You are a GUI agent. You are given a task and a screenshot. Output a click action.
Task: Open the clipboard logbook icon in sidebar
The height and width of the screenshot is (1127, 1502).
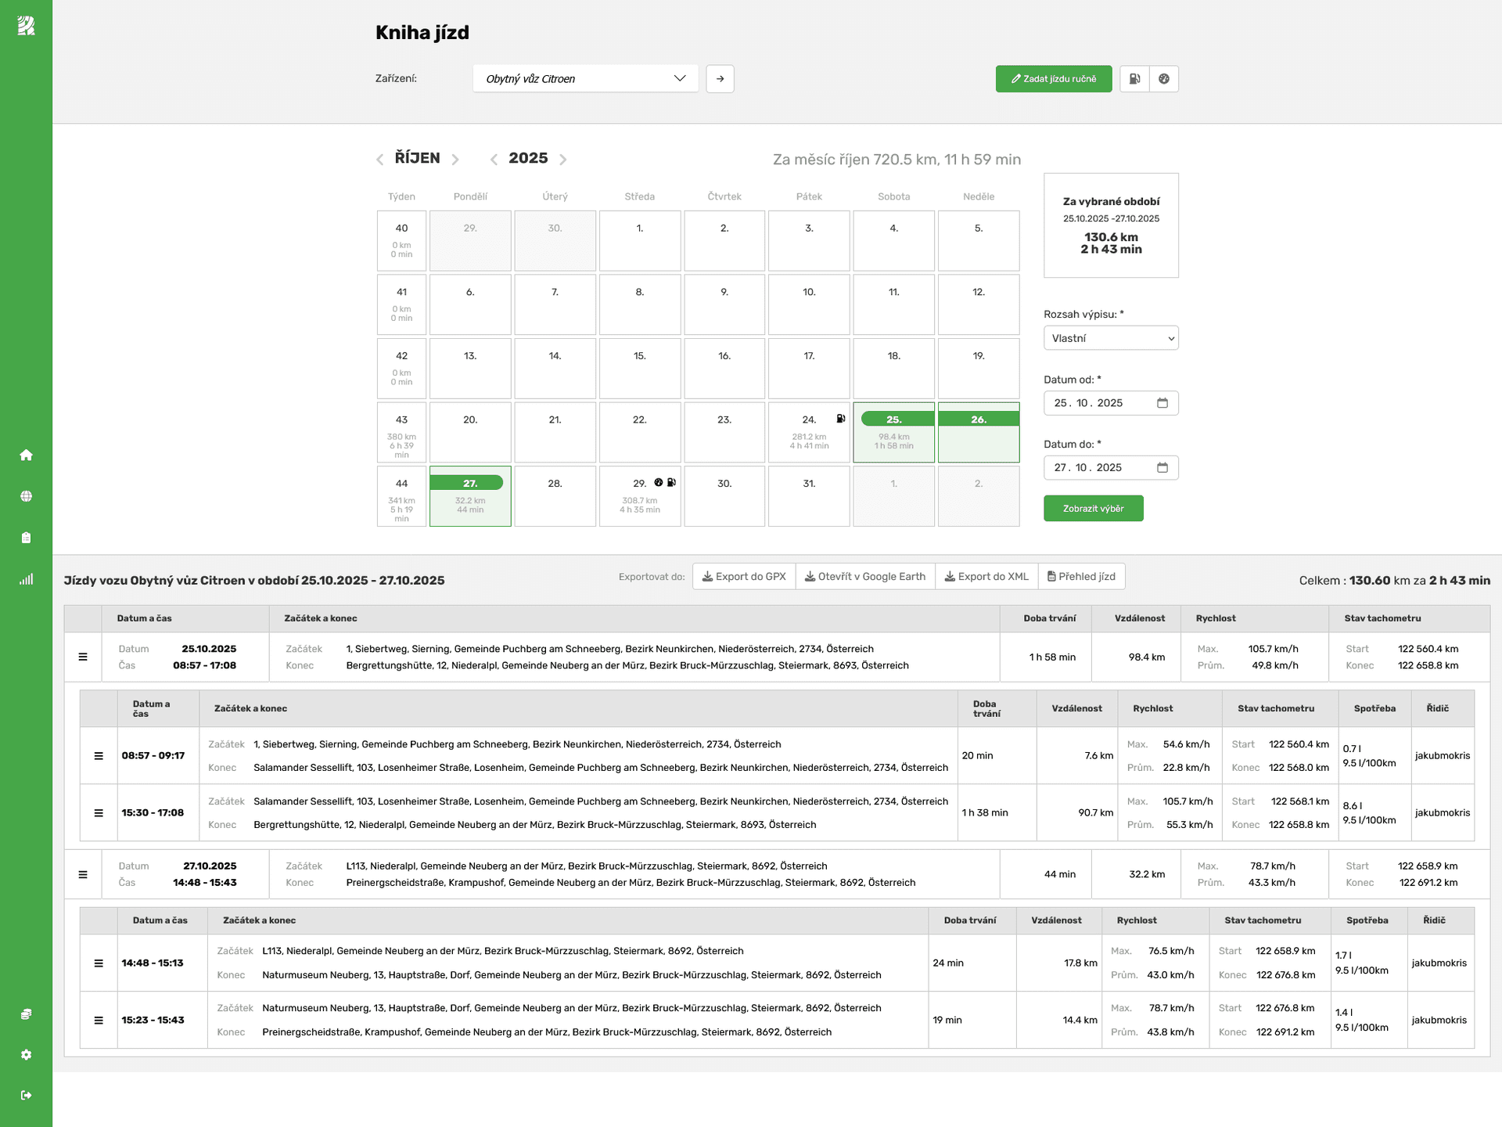pyautogui.click(x=26, y=538)
